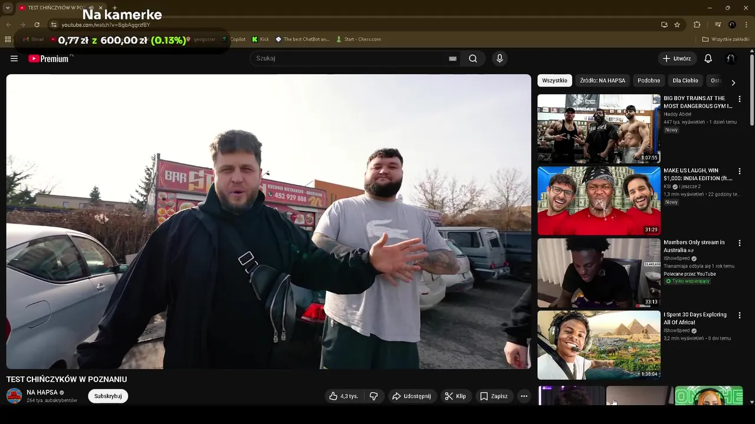The width and height of the screenshot is (755, 424).
Task: Open the Kick bookmark
Action: 260,39
